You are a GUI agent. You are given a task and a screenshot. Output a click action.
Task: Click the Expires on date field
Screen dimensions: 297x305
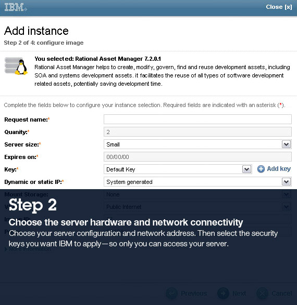(197, 157)
